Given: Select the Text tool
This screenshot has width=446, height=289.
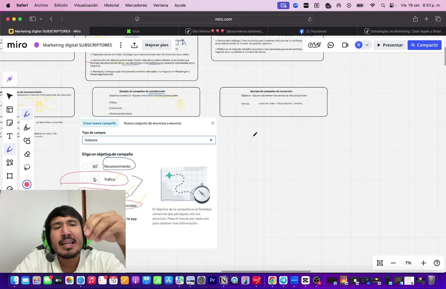Looking at the screenshot, I should coord(10,136).
